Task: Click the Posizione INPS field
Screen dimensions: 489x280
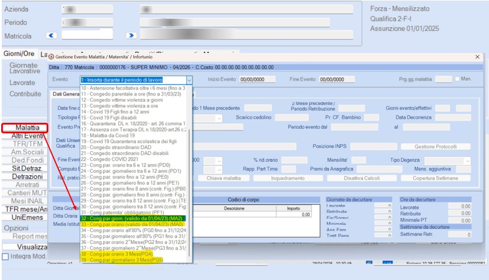Action: (374, 146)
